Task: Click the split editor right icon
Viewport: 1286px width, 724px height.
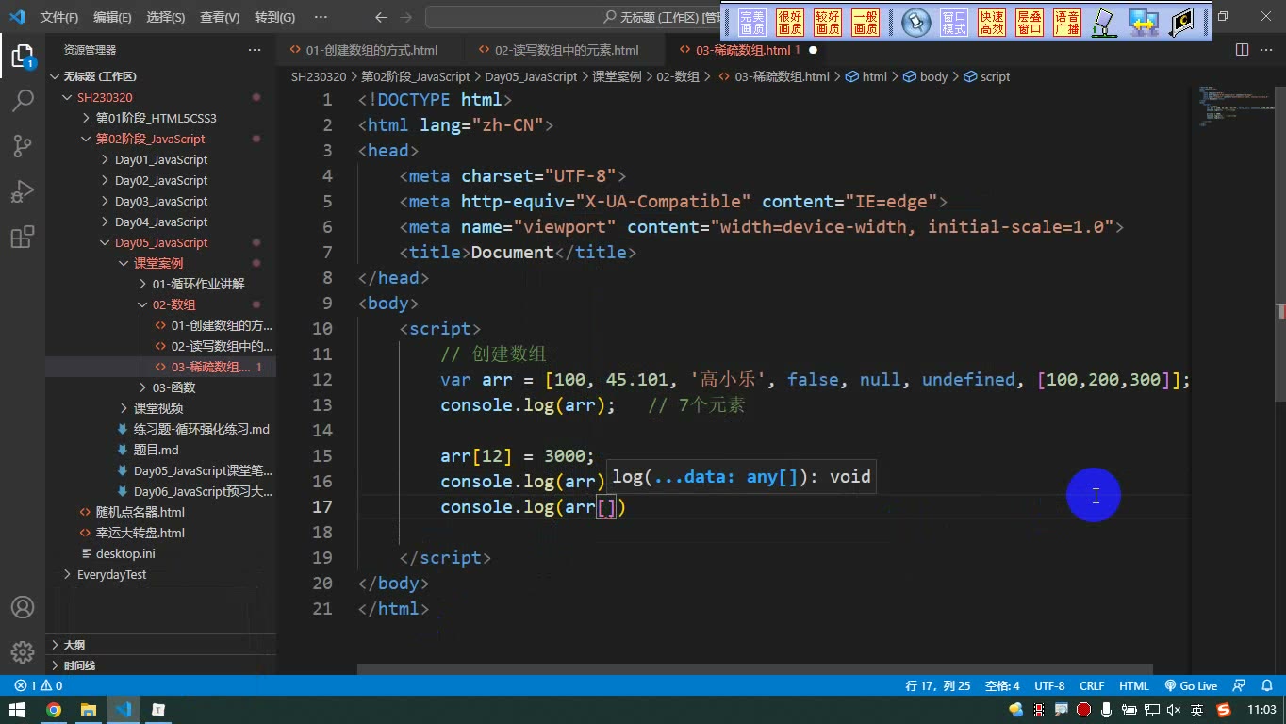Action: click(x=1243, y=50)
